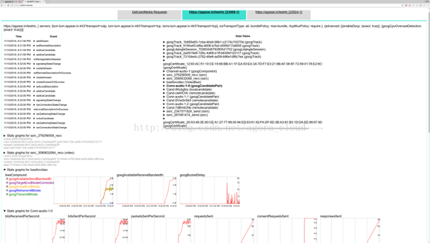Screen dimensions: 430x243
Task: Click the bitsSentPerSecond graph
Action: [98, 231]
